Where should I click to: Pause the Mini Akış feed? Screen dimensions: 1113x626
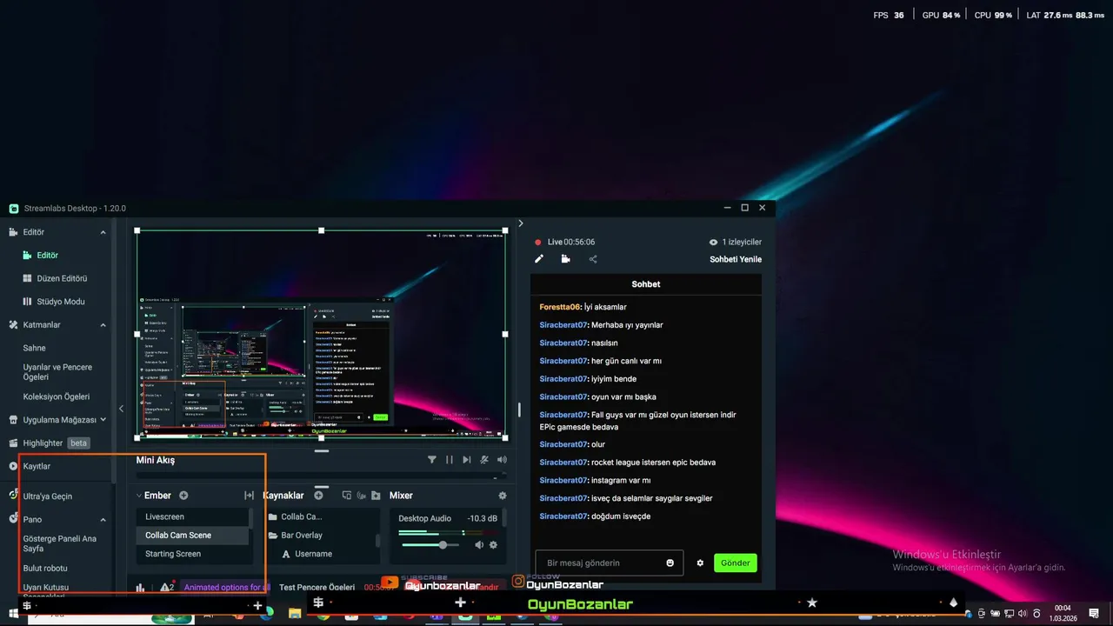point(450,460)
